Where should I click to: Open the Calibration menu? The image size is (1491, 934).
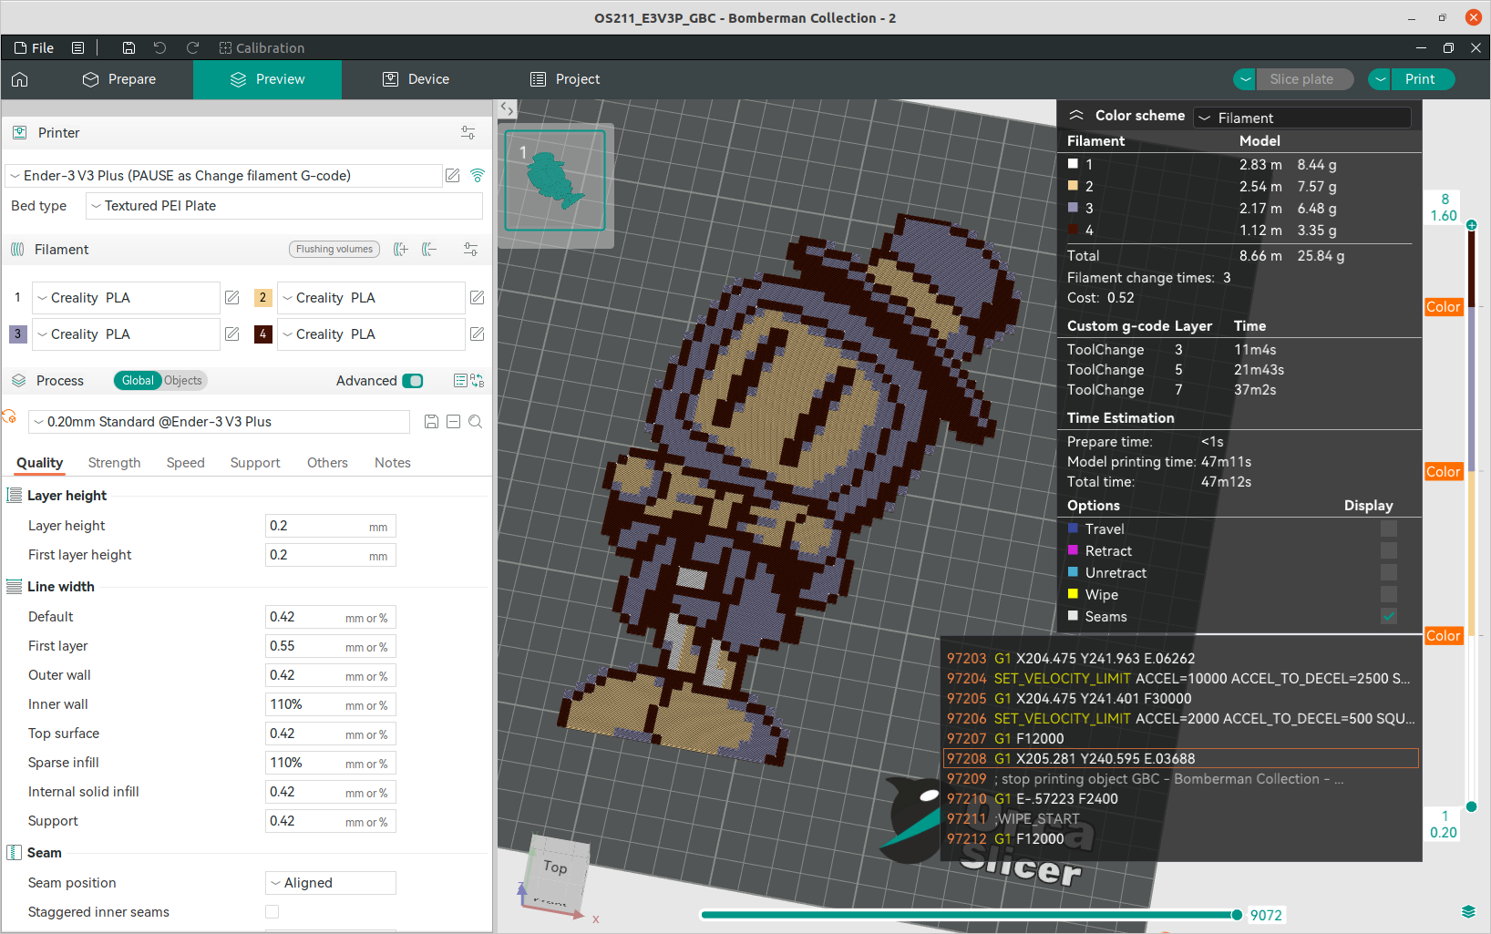coord(262,47)
